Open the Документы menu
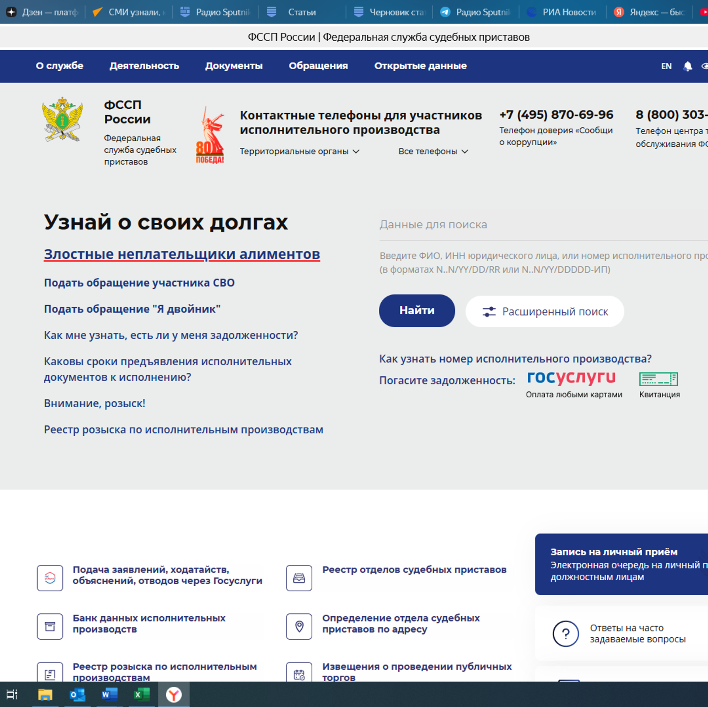This screenshot has height=707, width=708. (x=234, y=66)
